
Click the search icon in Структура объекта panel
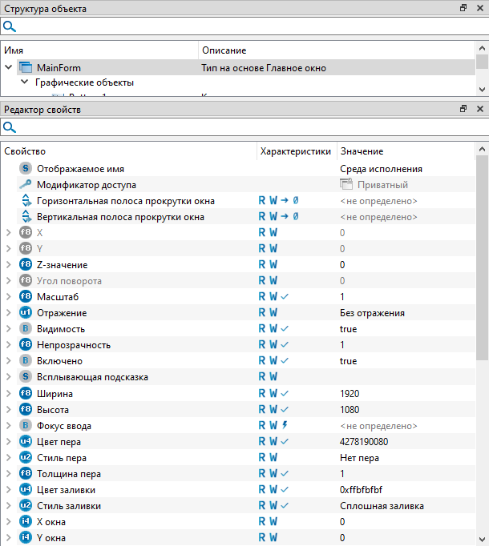[9, 26]
